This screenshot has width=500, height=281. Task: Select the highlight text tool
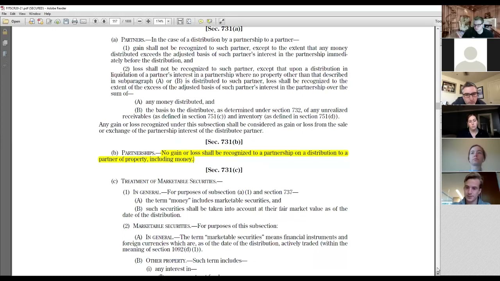tap(209, 21)
